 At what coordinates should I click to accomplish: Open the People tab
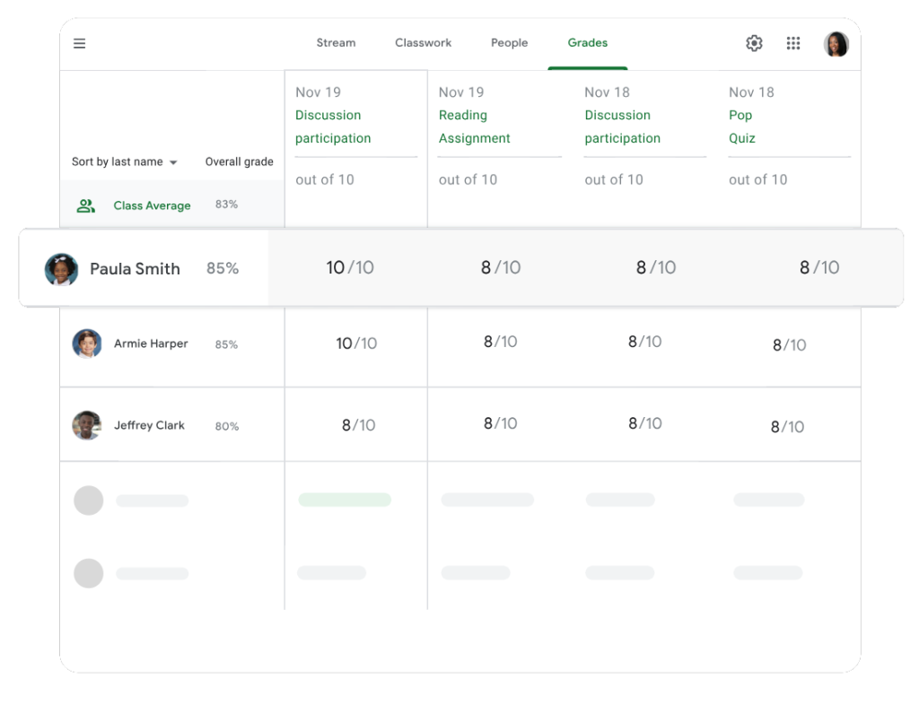tap(509, 43)
